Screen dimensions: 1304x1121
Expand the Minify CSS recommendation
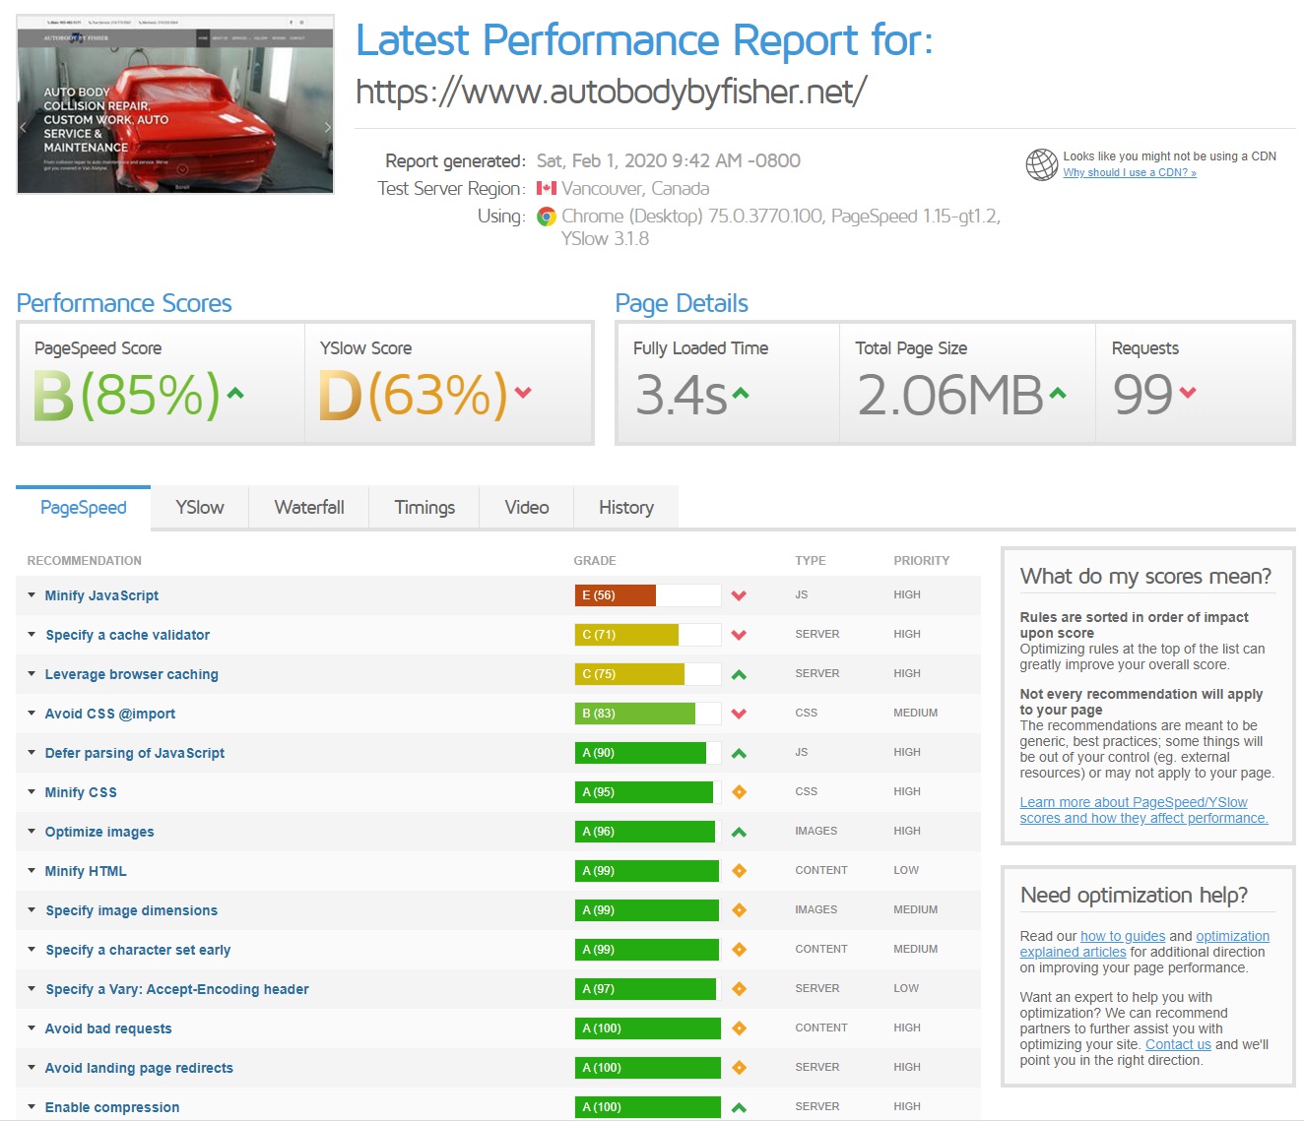point(32,792)
